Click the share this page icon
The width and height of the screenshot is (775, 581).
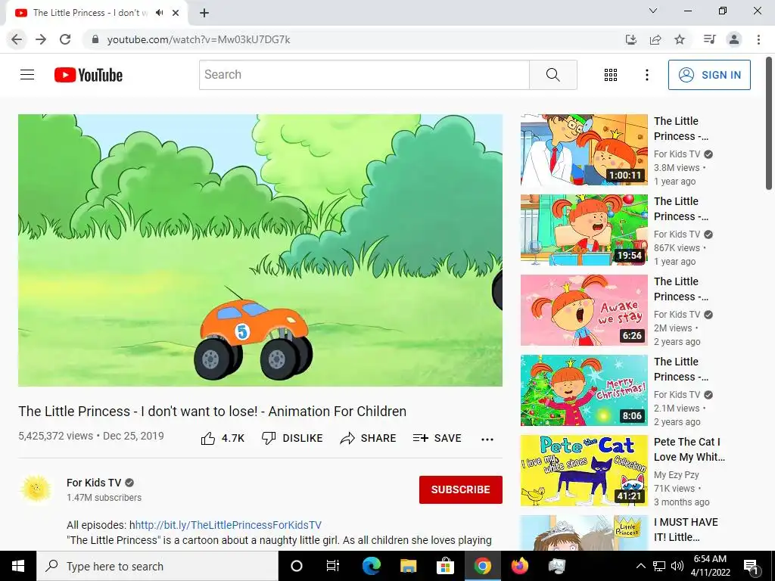[x=655, y=39]
